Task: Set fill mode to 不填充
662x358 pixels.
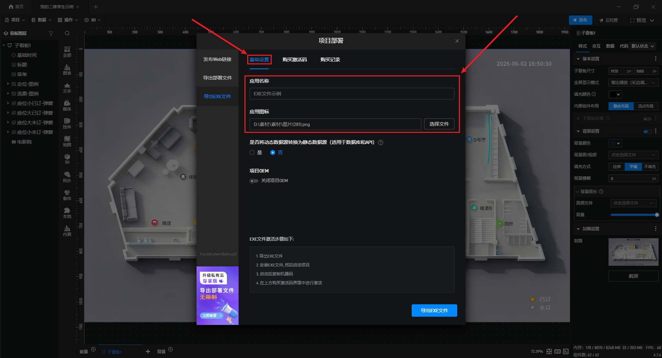Action: click(x=650, y=167)
